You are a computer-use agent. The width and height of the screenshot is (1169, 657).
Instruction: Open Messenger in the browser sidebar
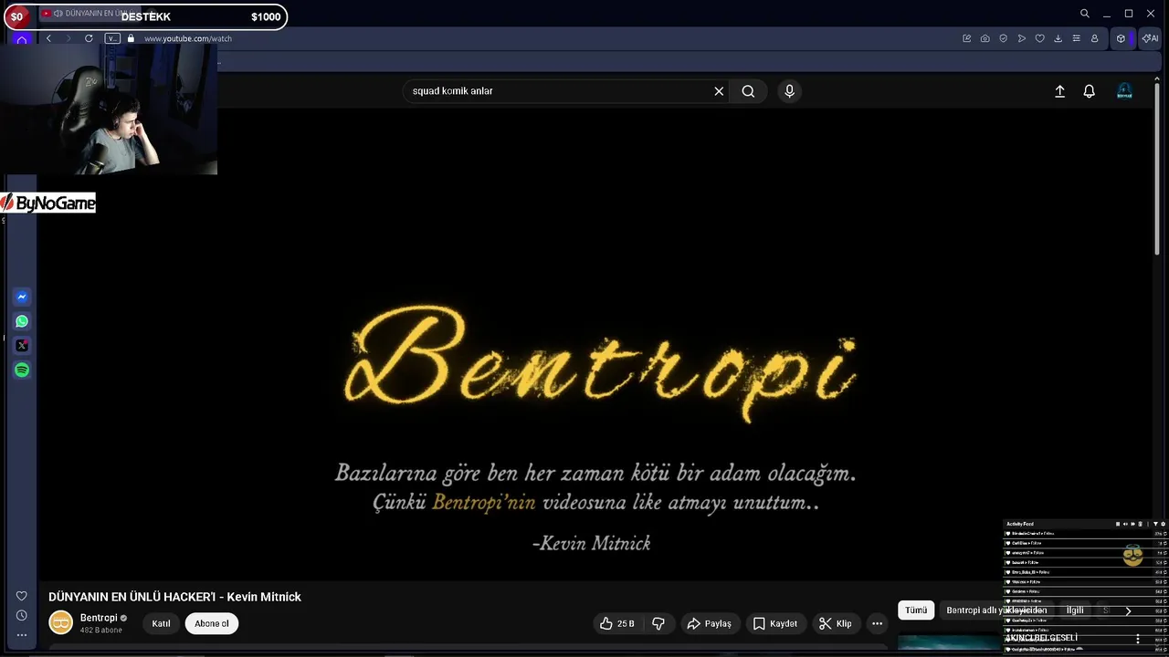22,297
